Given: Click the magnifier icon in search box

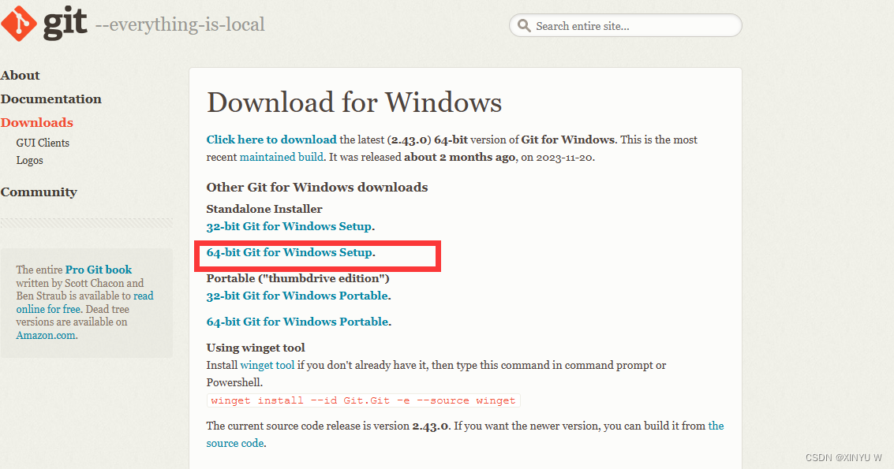Looking at the screenshot, I should (x=524, y=26).
